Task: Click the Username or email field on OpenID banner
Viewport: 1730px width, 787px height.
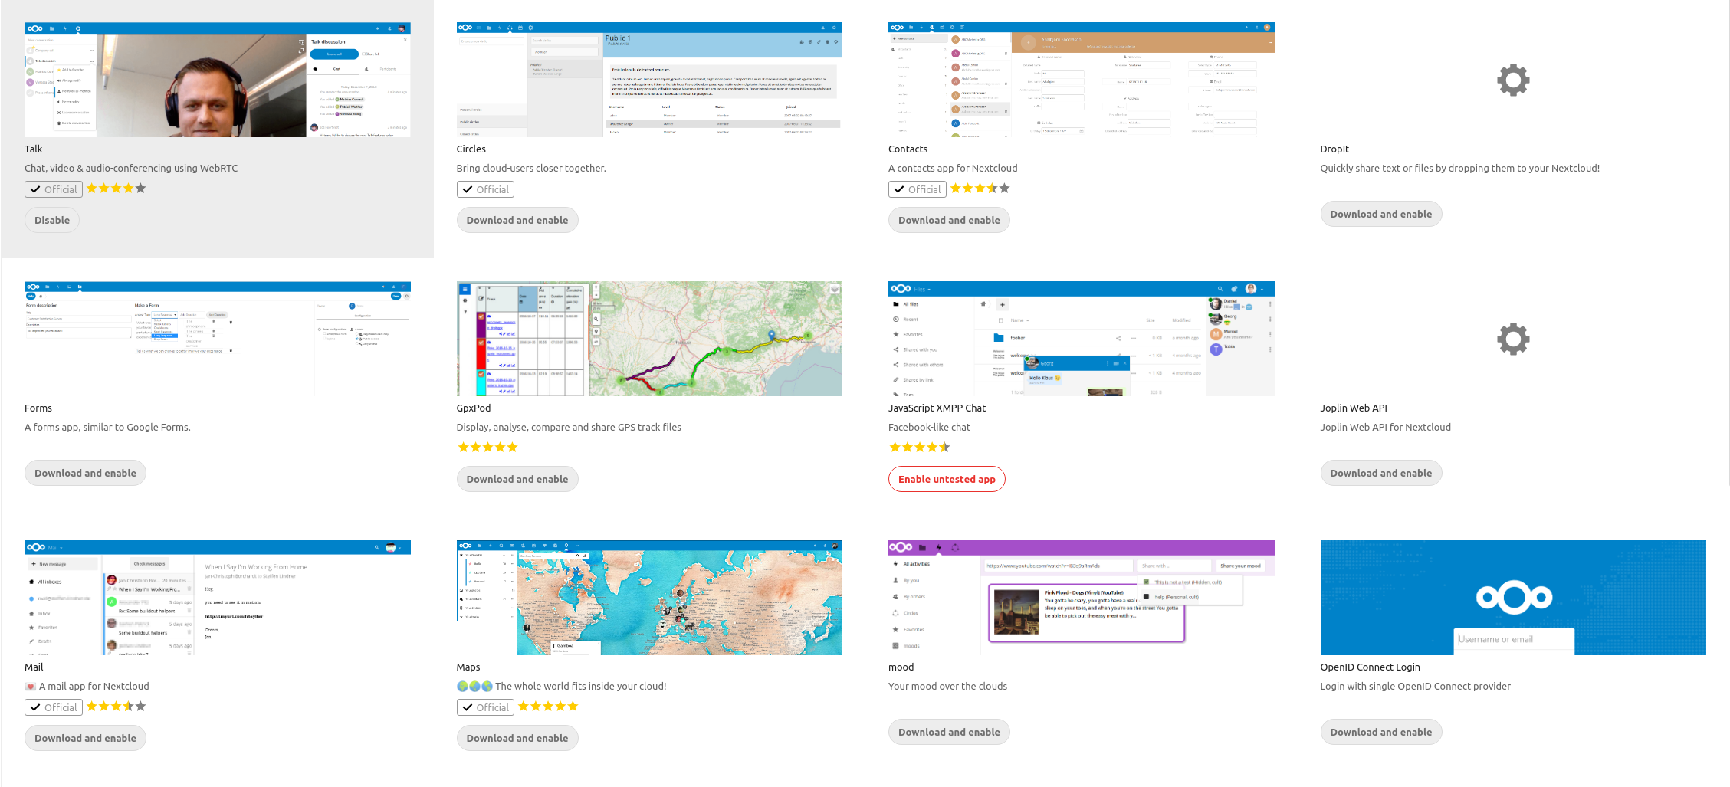Action: click(1513, 640)
